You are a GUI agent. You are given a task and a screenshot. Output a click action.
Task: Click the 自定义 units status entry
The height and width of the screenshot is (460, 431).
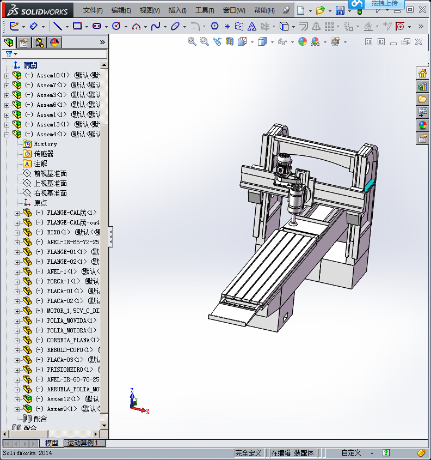click(x=351, y=453)
